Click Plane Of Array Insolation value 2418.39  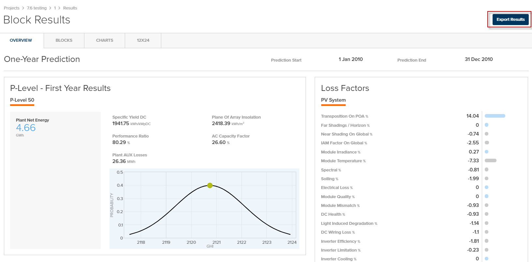(x=221, y=124)
